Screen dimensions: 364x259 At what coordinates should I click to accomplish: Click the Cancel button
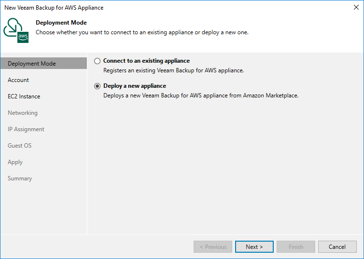[337, 247]
